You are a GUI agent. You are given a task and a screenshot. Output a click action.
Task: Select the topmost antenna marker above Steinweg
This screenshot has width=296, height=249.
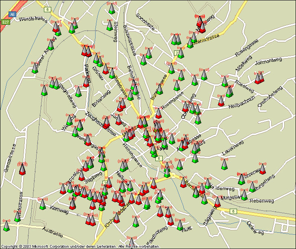click(111, 9)
